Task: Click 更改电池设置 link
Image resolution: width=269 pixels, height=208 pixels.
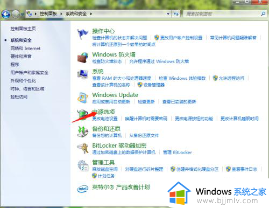Action: (x=105, y=119)
